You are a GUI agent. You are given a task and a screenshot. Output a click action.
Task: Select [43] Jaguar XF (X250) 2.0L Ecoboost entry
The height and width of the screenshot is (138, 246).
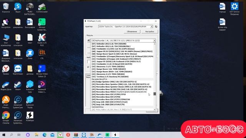point(116,61)
